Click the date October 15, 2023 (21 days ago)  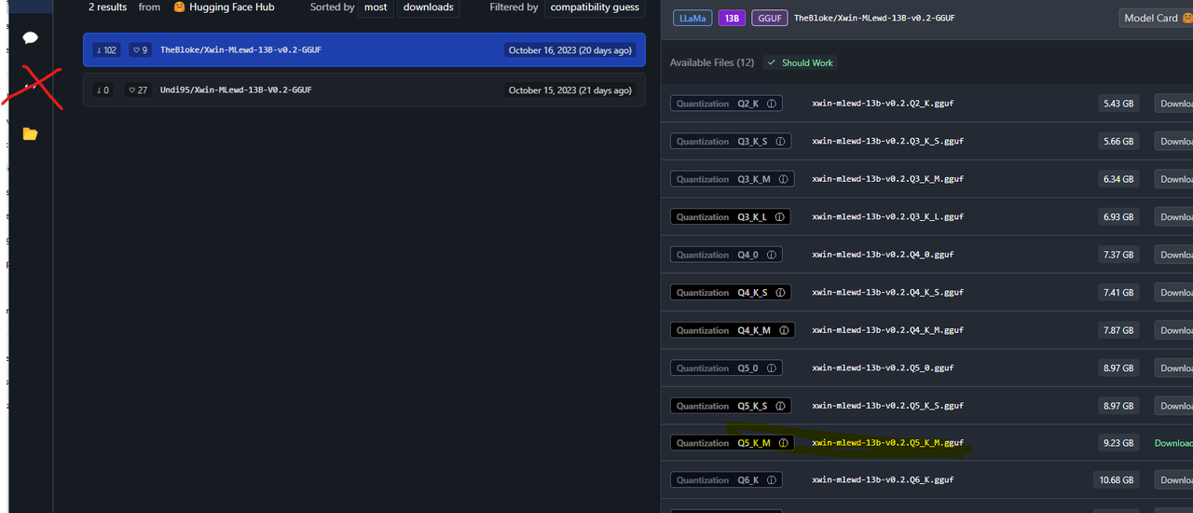click(x=569, y=90)
